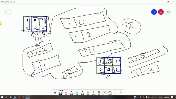The height and width of the screenshot is (99, 176).
Task: Open the network tray icon
Action: [x=152, y=97]
